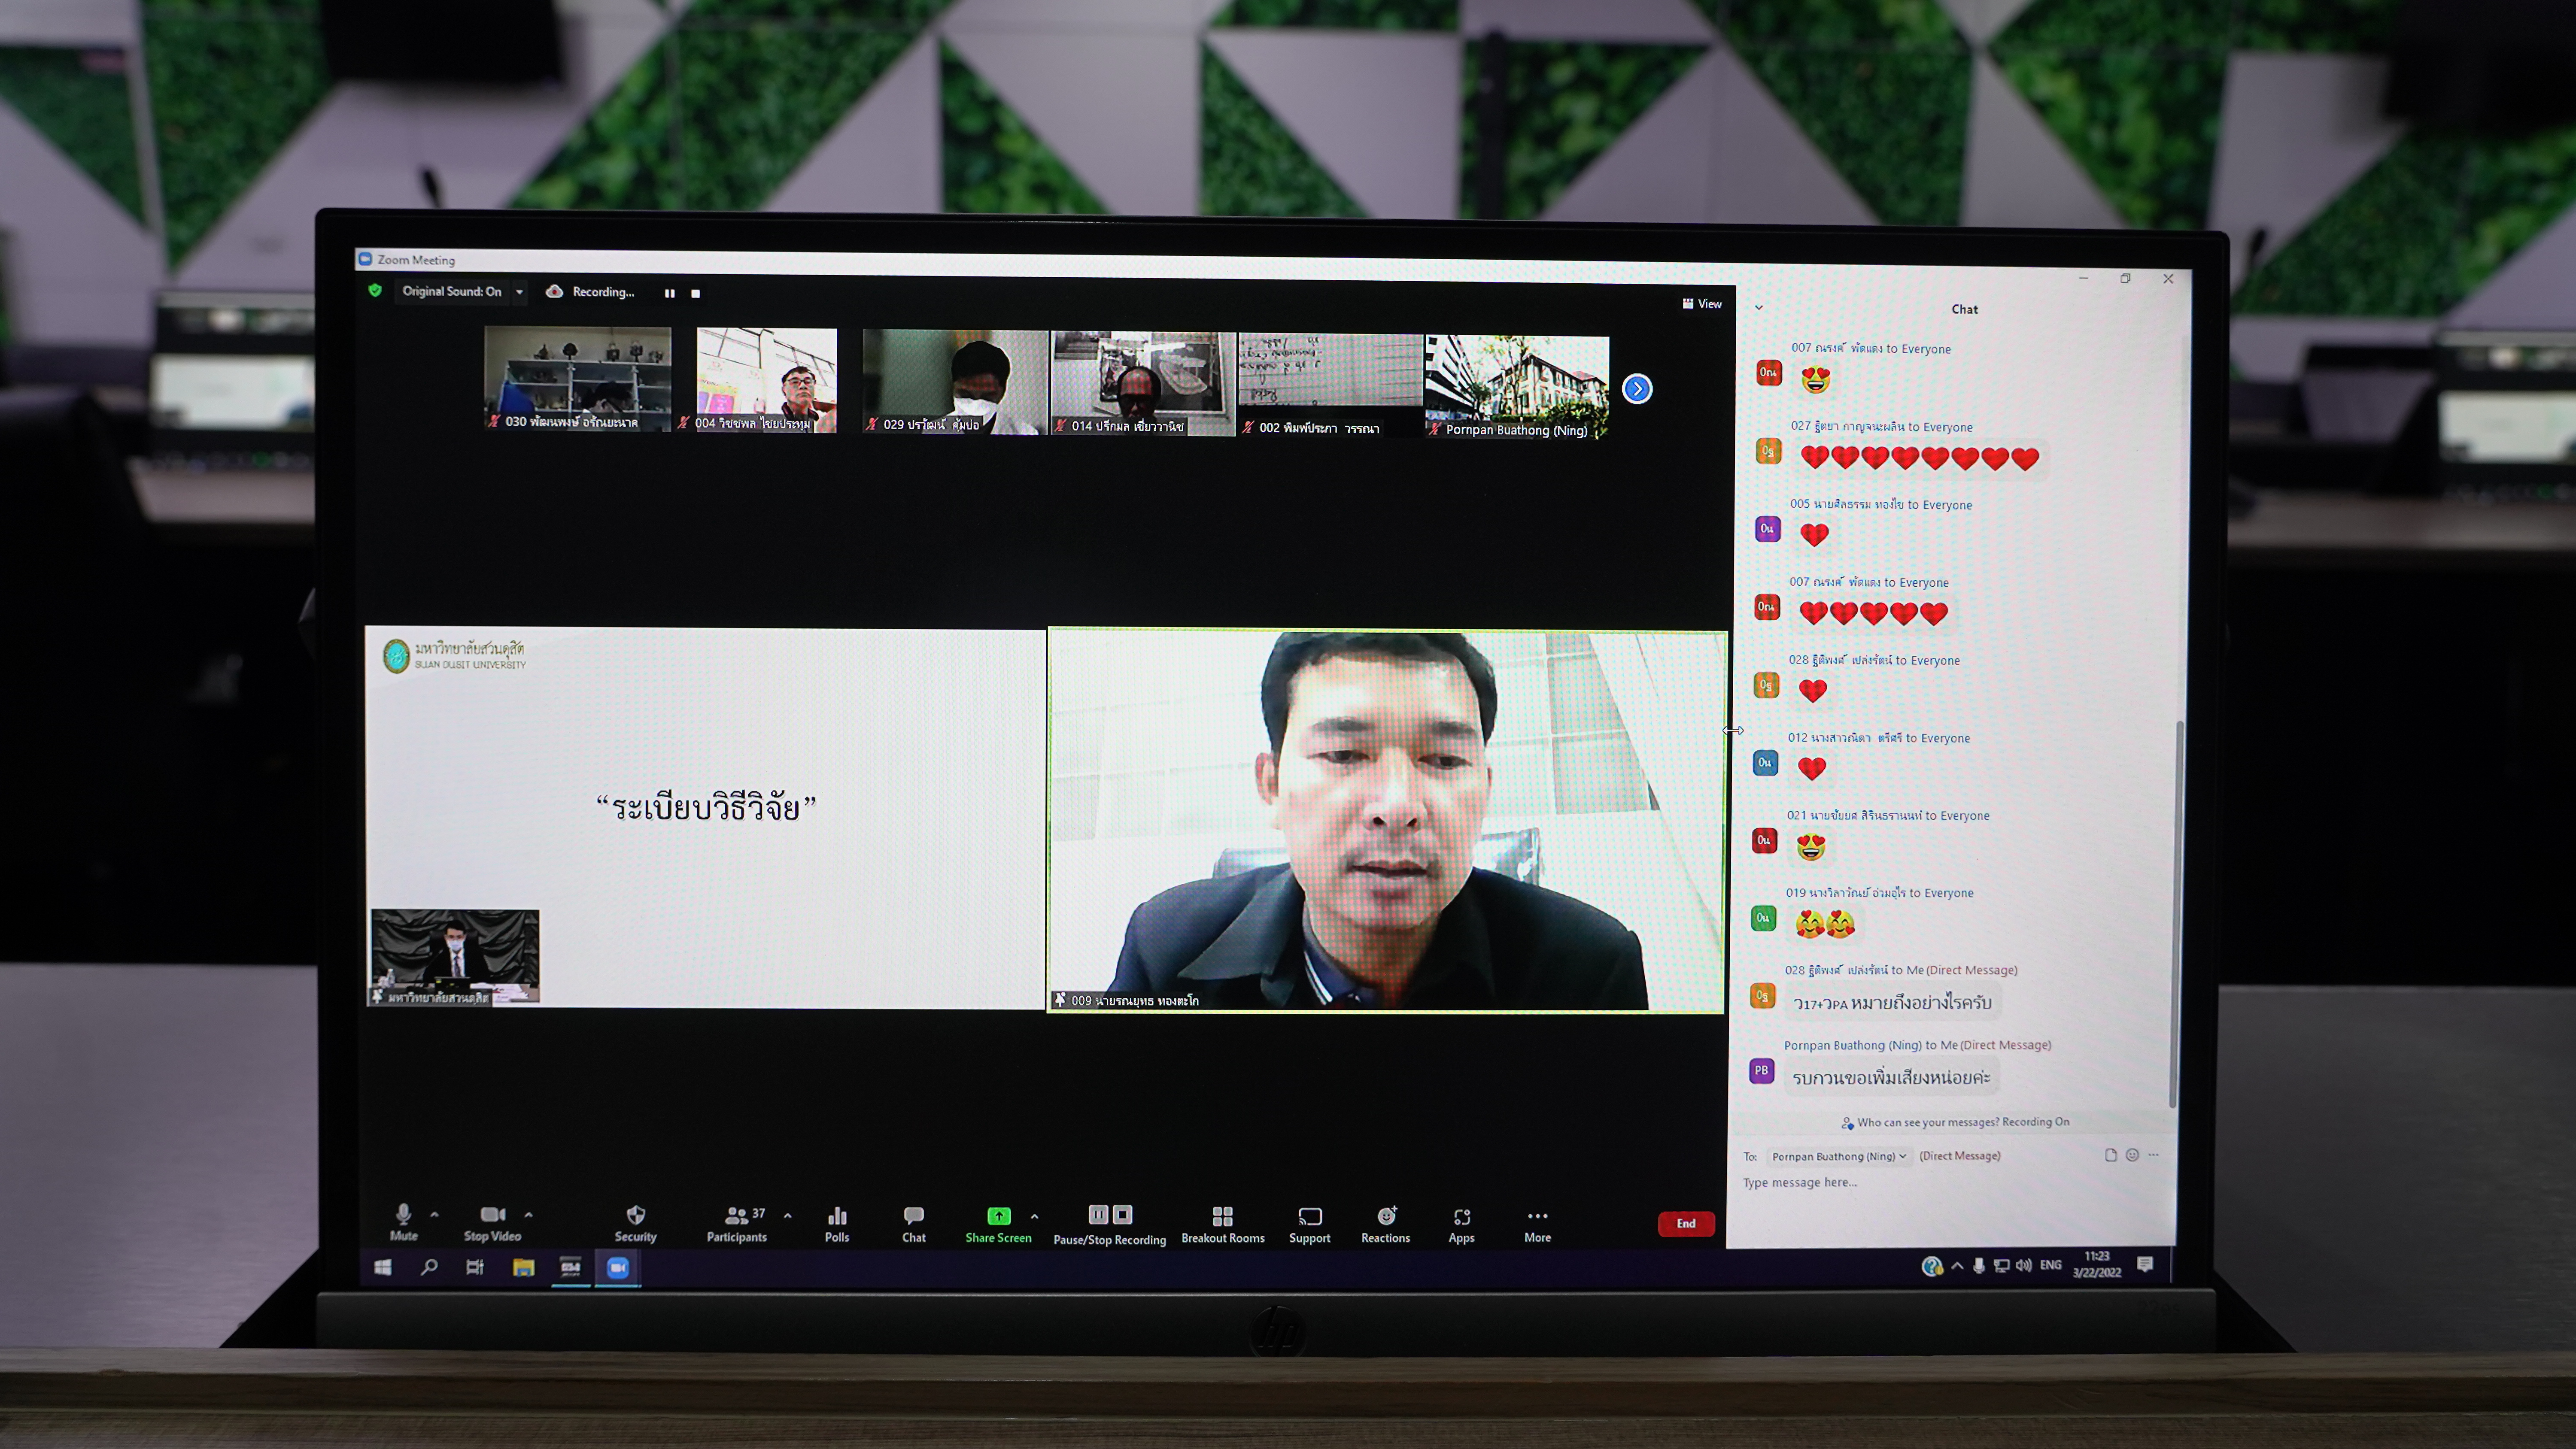Start Share Screen
The image size is (2576, 1449).
click(998, 1225)
